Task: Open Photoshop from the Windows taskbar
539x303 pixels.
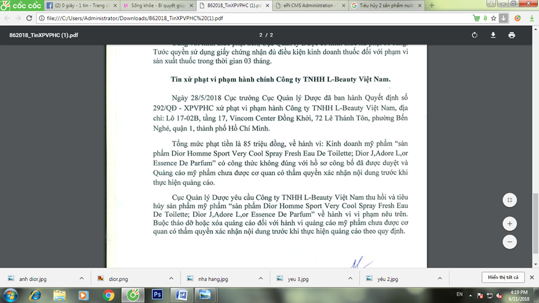Action: click(x=158, y=295)
